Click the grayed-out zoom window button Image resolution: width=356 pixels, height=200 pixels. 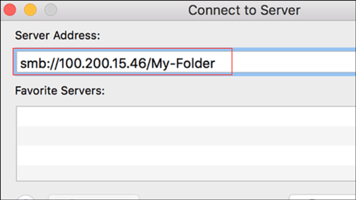pyautogui.click(x=51, y=10)
